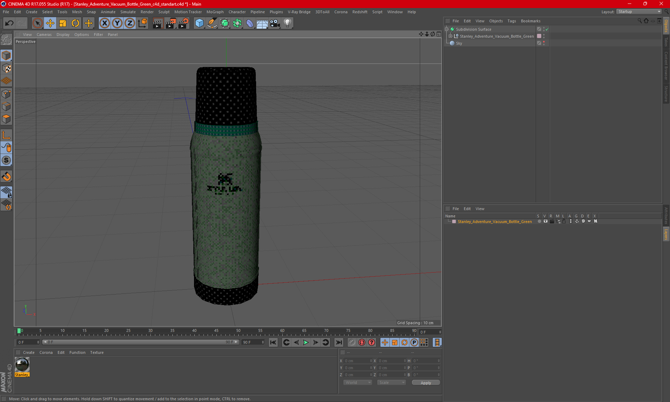Render the active view
The image size is (670, 402).
coord(158,23)
